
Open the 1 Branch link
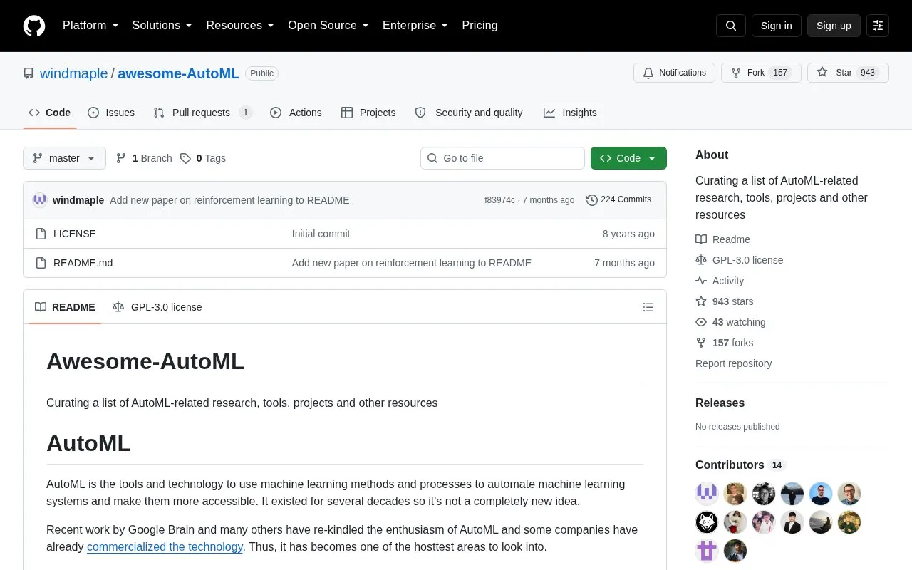pyautogui.click(x=144, y=158)
